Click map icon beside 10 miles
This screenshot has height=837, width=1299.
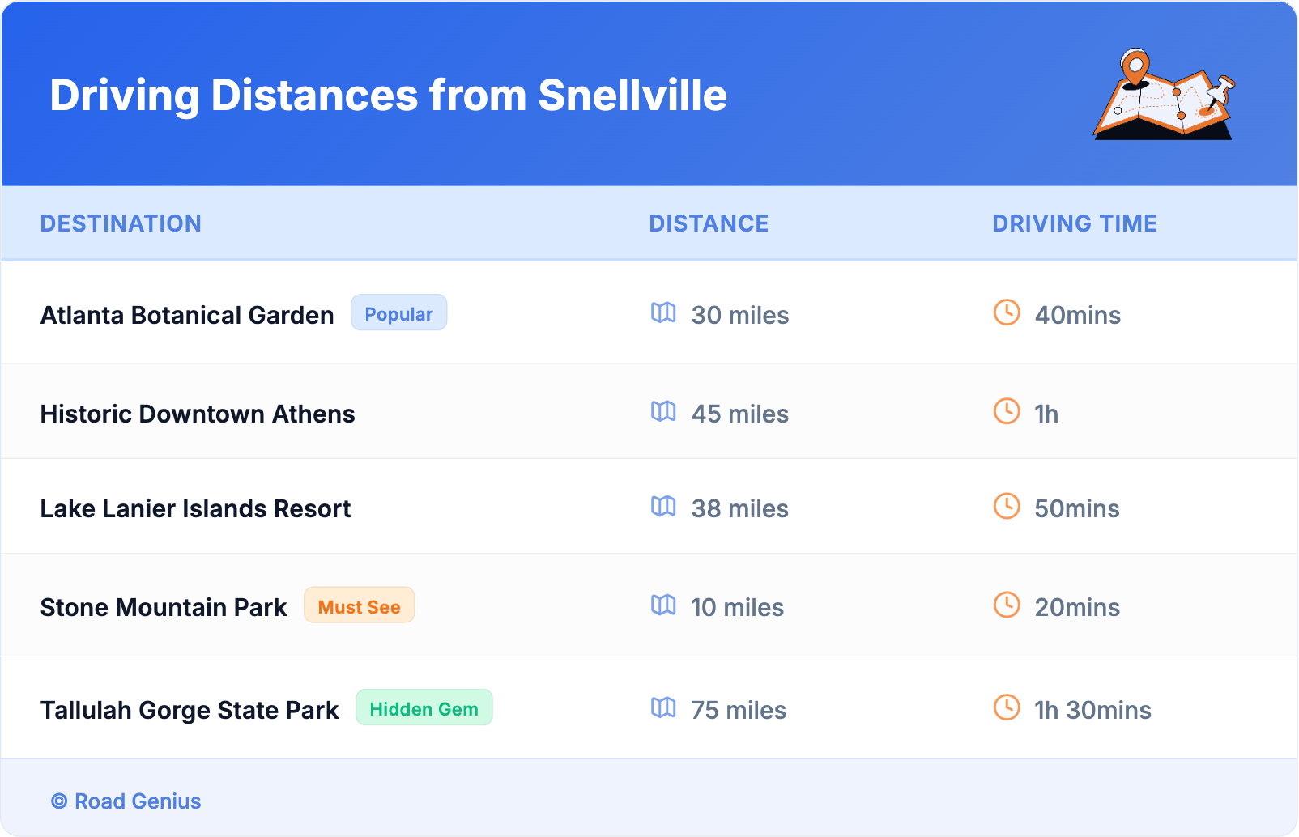pos(663,605)
